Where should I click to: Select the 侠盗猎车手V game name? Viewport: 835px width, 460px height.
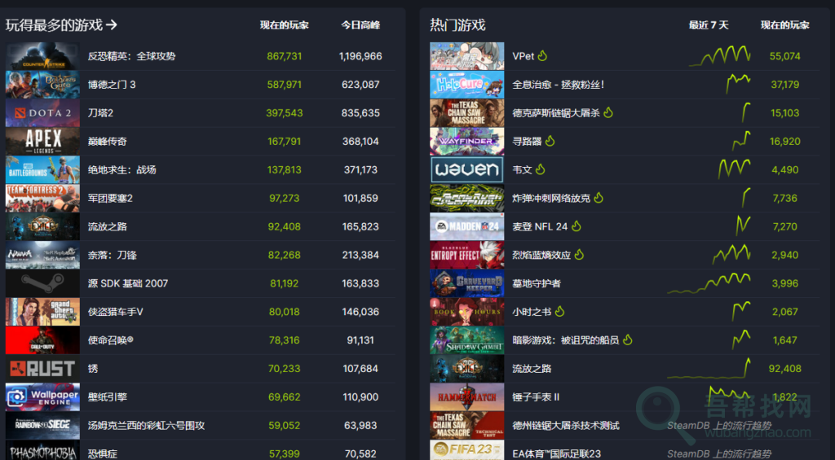point(116,312)
